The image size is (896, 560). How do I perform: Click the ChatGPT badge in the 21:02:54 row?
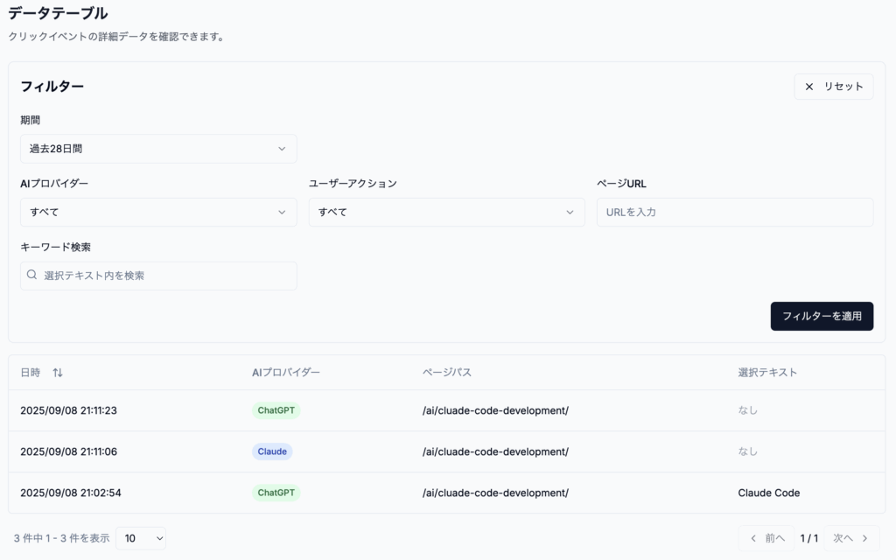point(276,493)
